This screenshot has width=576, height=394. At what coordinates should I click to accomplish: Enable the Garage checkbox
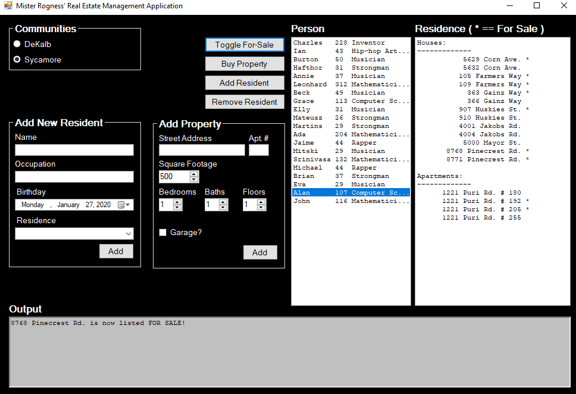[163, 232]
